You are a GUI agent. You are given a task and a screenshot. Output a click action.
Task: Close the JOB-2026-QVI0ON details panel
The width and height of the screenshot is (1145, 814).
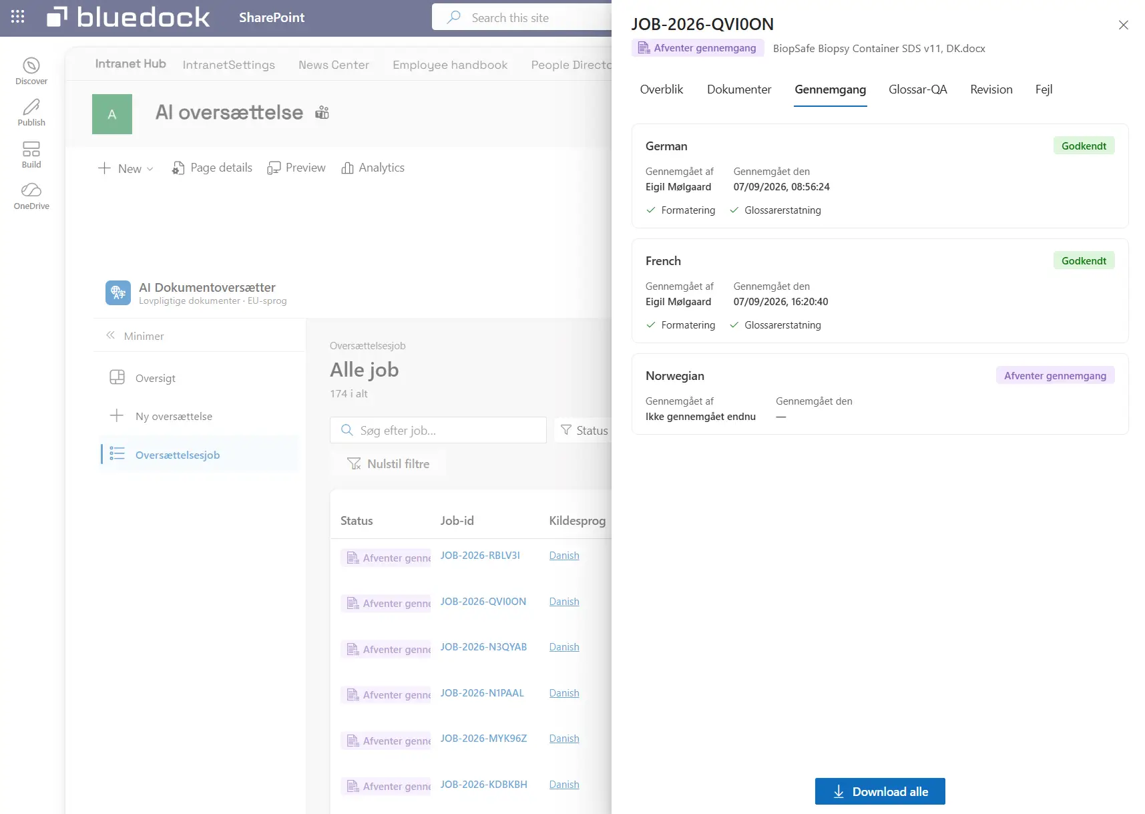[1124, 25]
